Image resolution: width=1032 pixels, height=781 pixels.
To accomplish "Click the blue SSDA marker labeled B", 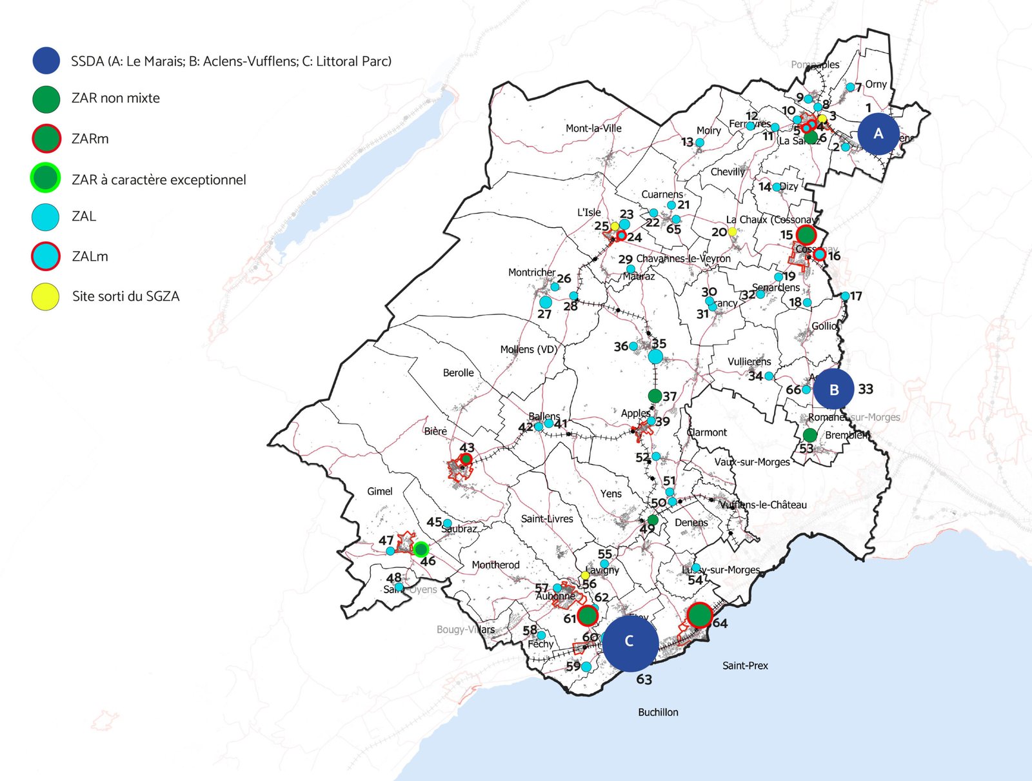I will pos(833,389).
